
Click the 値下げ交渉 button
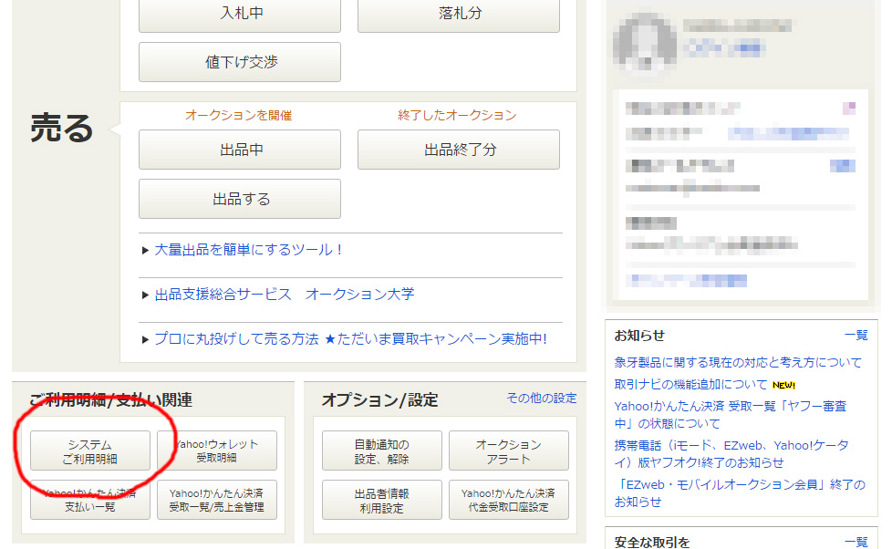(240, 62)
